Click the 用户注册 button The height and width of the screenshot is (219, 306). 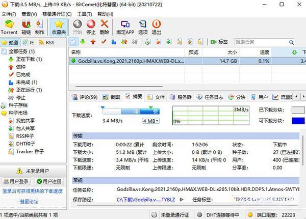click(x=49, y=181)
